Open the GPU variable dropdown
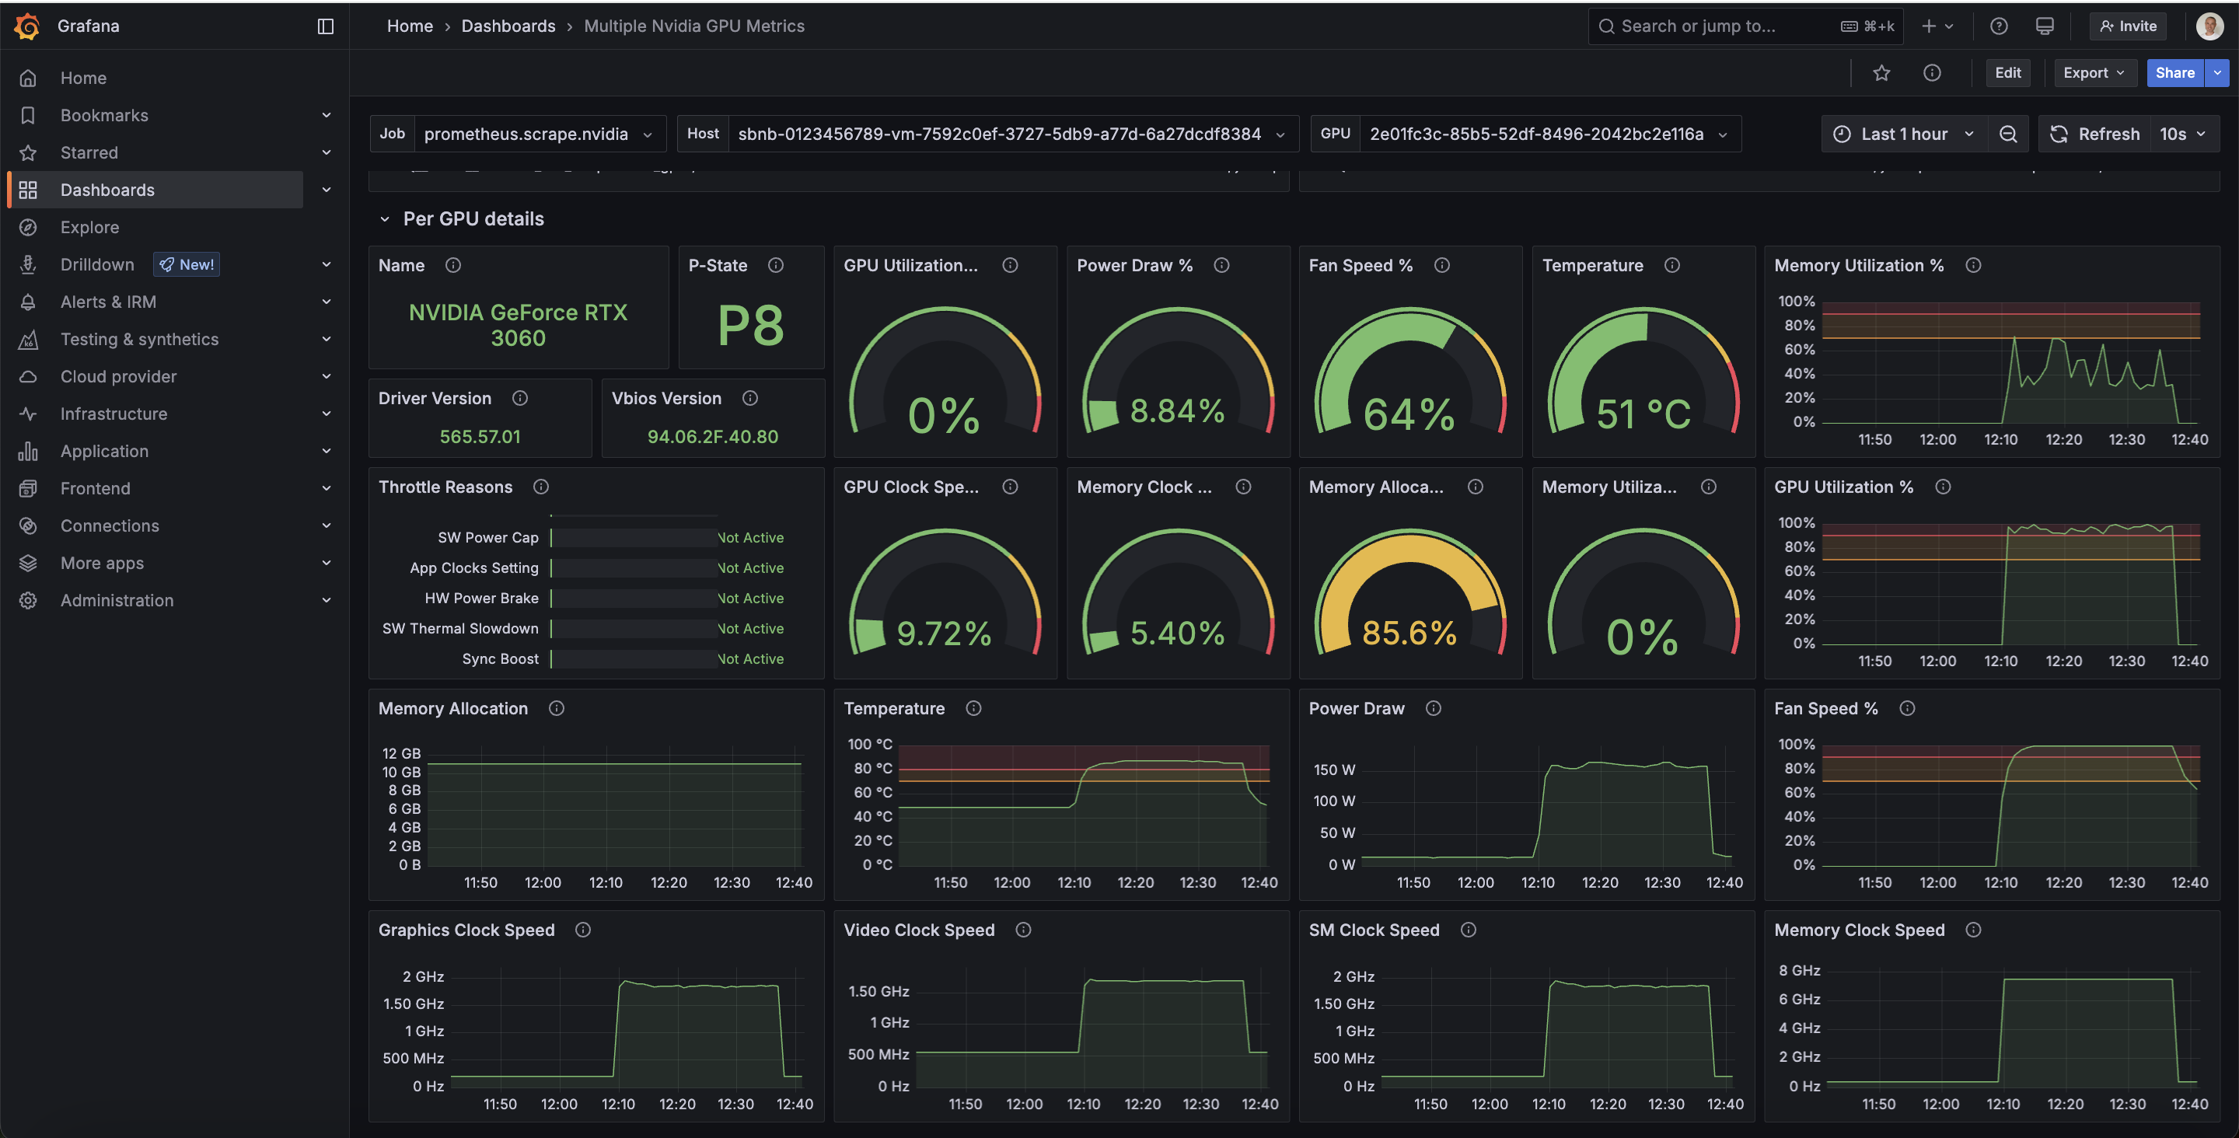The height and width of the screenshot is (1138, 2239). tap(1547, 134)
